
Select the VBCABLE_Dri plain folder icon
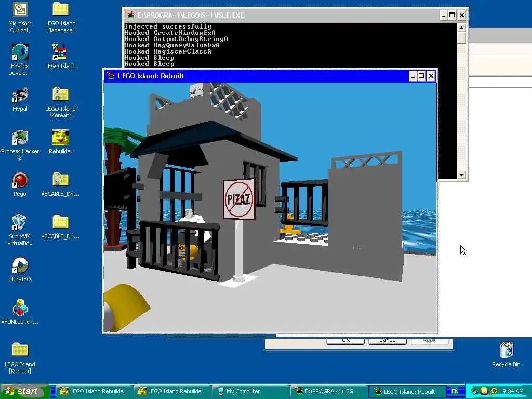point(60,227)
